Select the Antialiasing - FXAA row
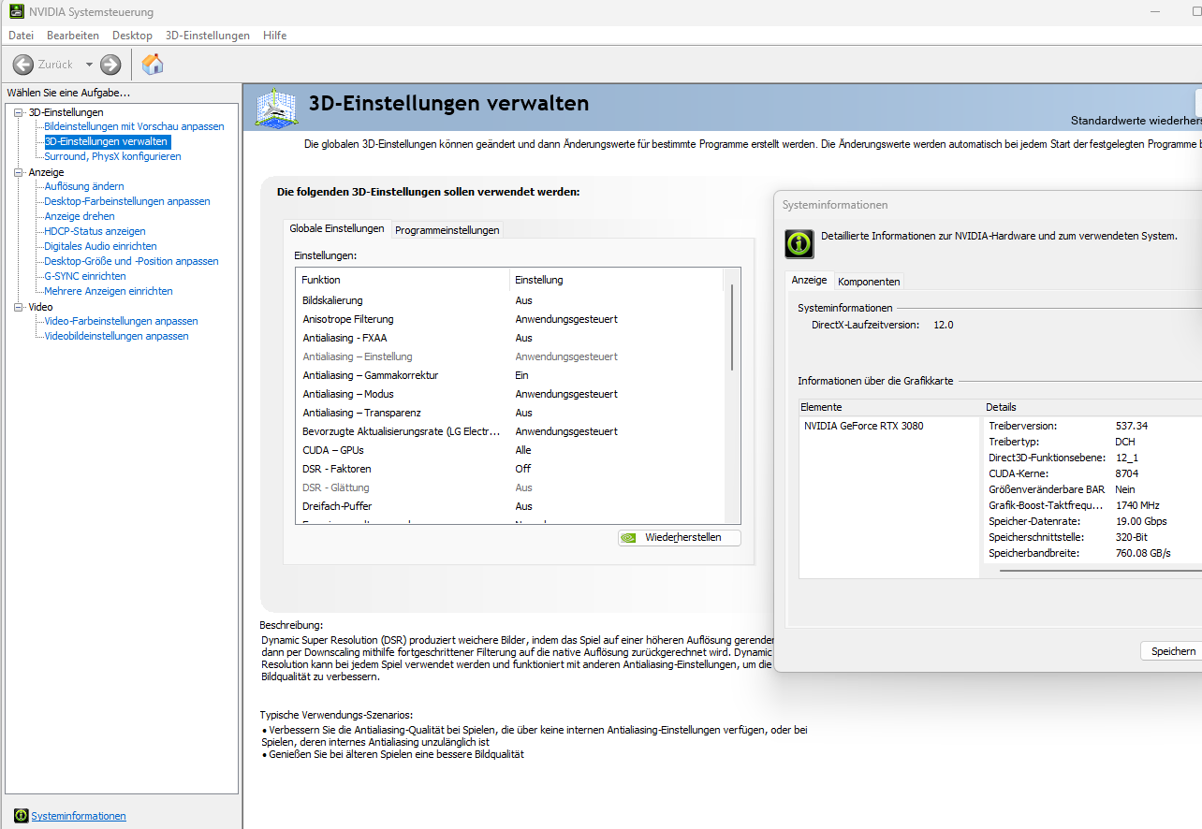1202x829 pixels. click(510, 338)
